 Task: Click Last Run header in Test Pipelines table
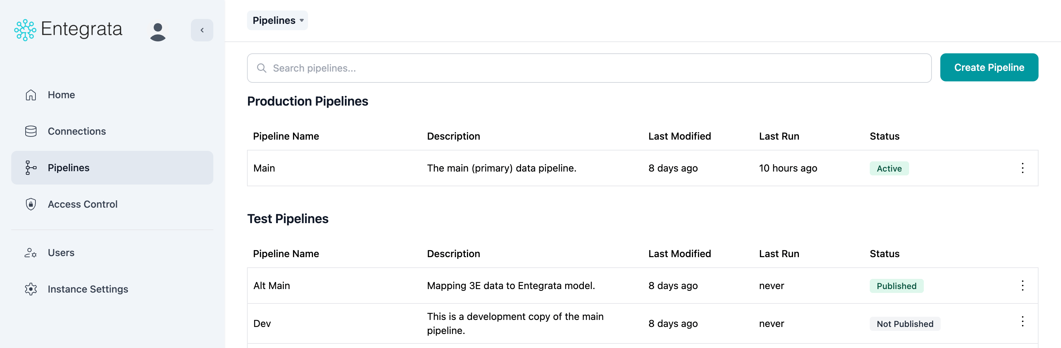779,254
